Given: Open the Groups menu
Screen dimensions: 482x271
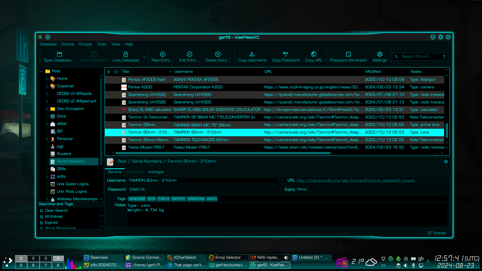Looking at the screenshot, I should 85,44.
